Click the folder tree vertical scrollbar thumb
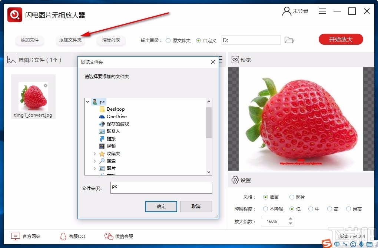378x248 pixels. point(209,123)
